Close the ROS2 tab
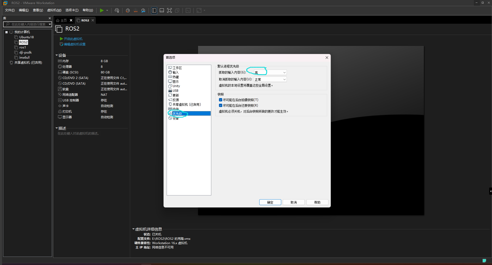This screenshot has width=492, height=265. [x=93, y=20]
